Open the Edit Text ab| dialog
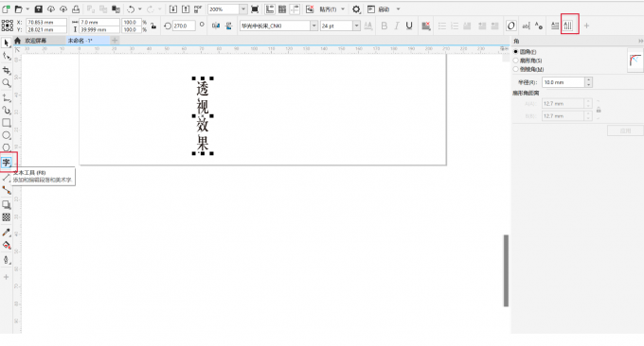Screen dimensions: 644x346 tap(526, 26)
